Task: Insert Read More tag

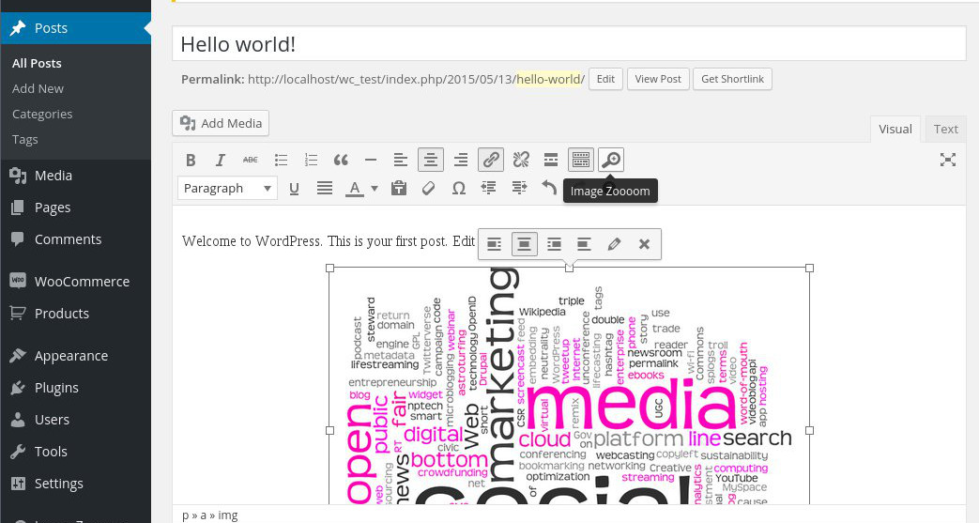Action: click(x=551, y=160)
